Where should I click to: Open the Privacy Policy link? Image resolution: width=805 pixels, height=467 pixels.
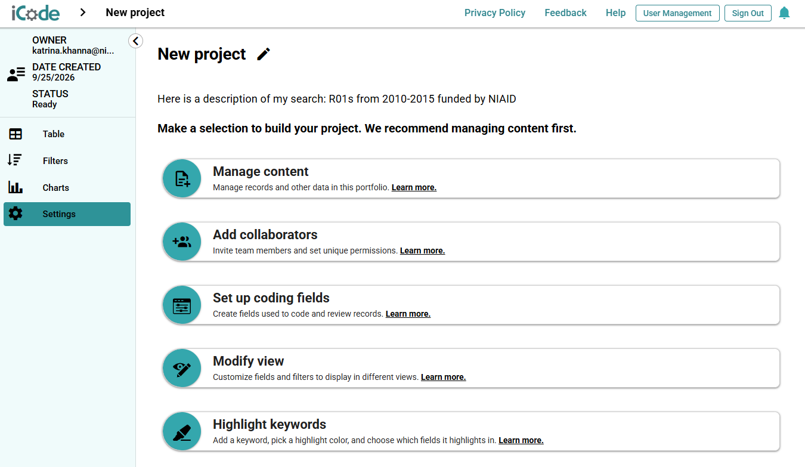click(x=495, y=13)
